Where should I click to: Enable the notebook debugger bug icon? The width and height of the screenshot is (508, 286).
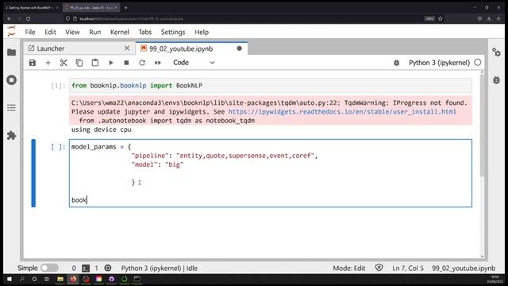coord(396,63)
